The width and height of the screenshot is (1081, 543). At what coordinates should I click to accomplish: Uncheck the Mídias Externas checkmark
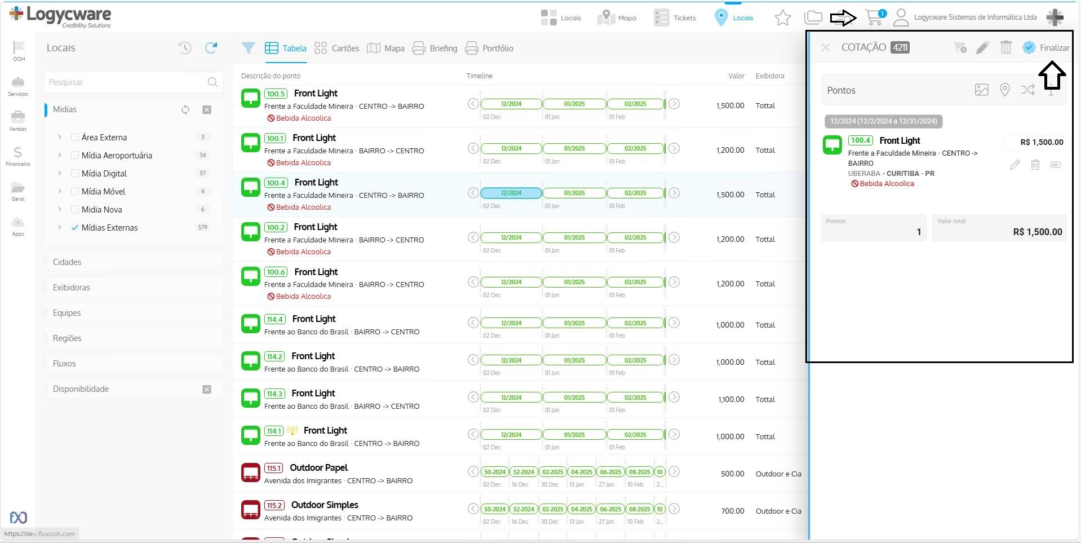[x=74, y=227]
